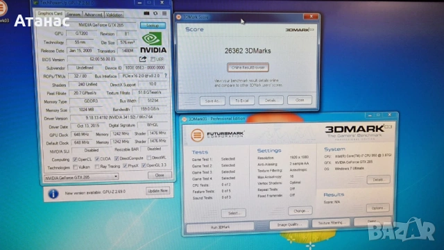Switch to the Graphics Card tab
Image resolution: width=444 pixels, height=250 pixels.
point(50,14)
